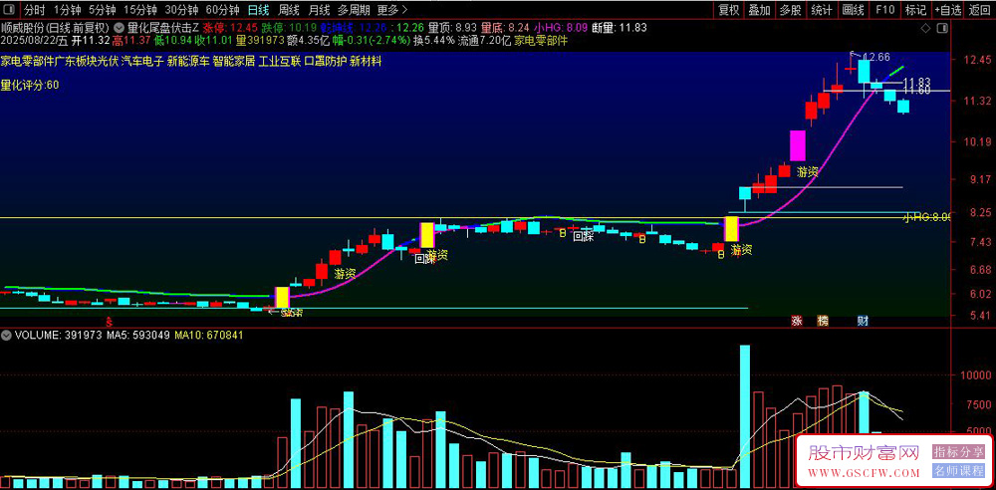Click the 断量: 11.83 value

pyautogui.click(x=619, y=28)
